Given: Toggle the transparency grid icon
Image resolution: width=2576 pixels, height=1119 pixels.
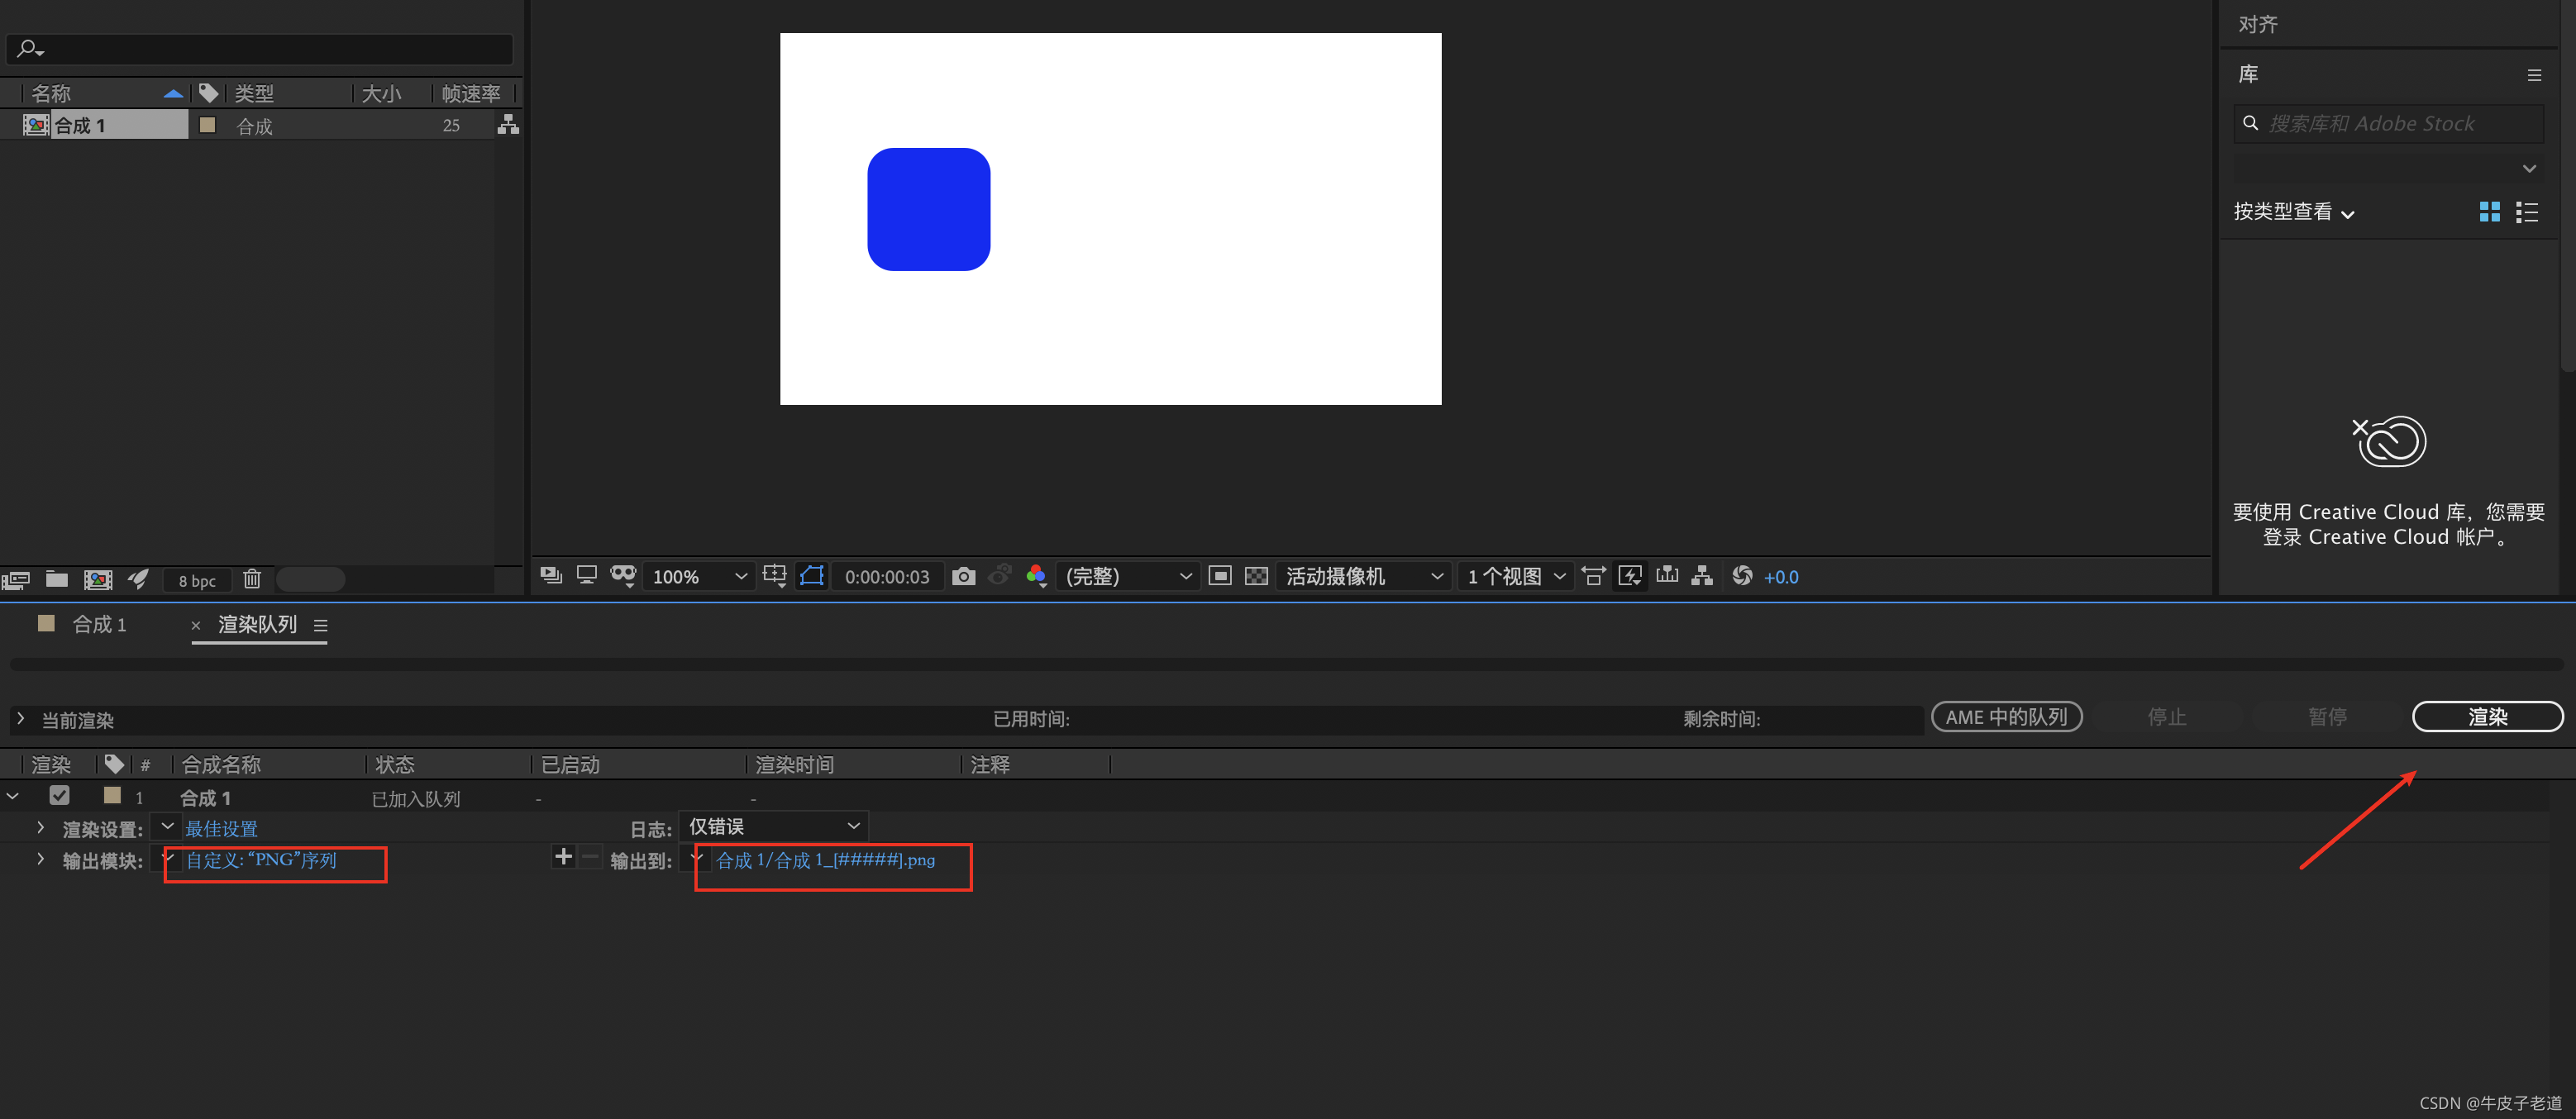Looking at the screenshot, I should 1256,576.
